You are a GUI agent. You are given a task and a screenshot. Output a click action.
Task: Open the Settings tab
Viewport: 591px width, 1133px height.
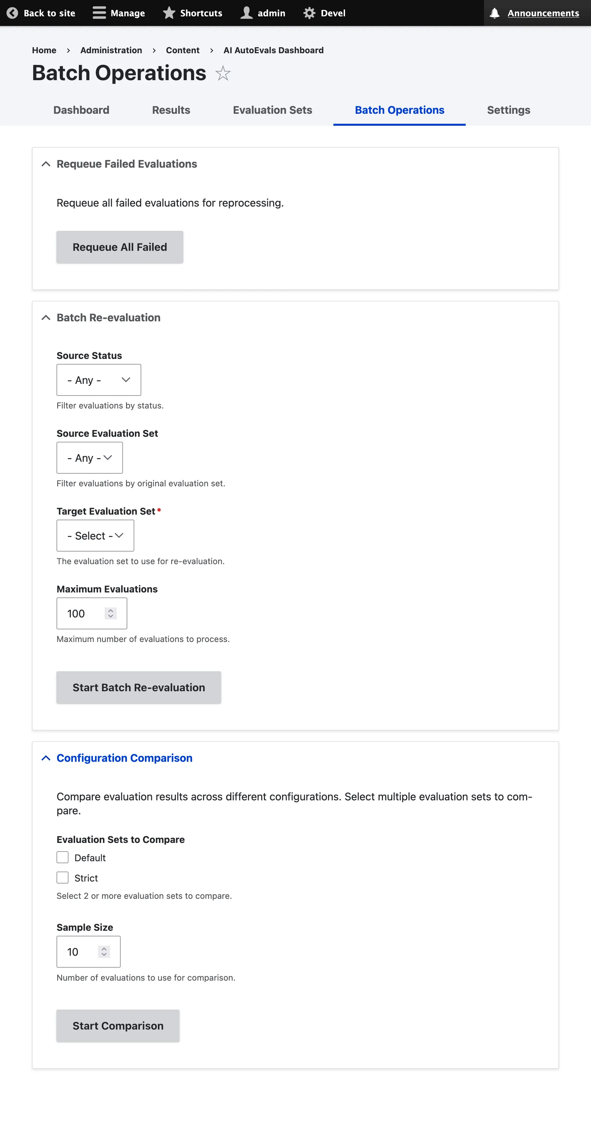[x=508, y=110]
